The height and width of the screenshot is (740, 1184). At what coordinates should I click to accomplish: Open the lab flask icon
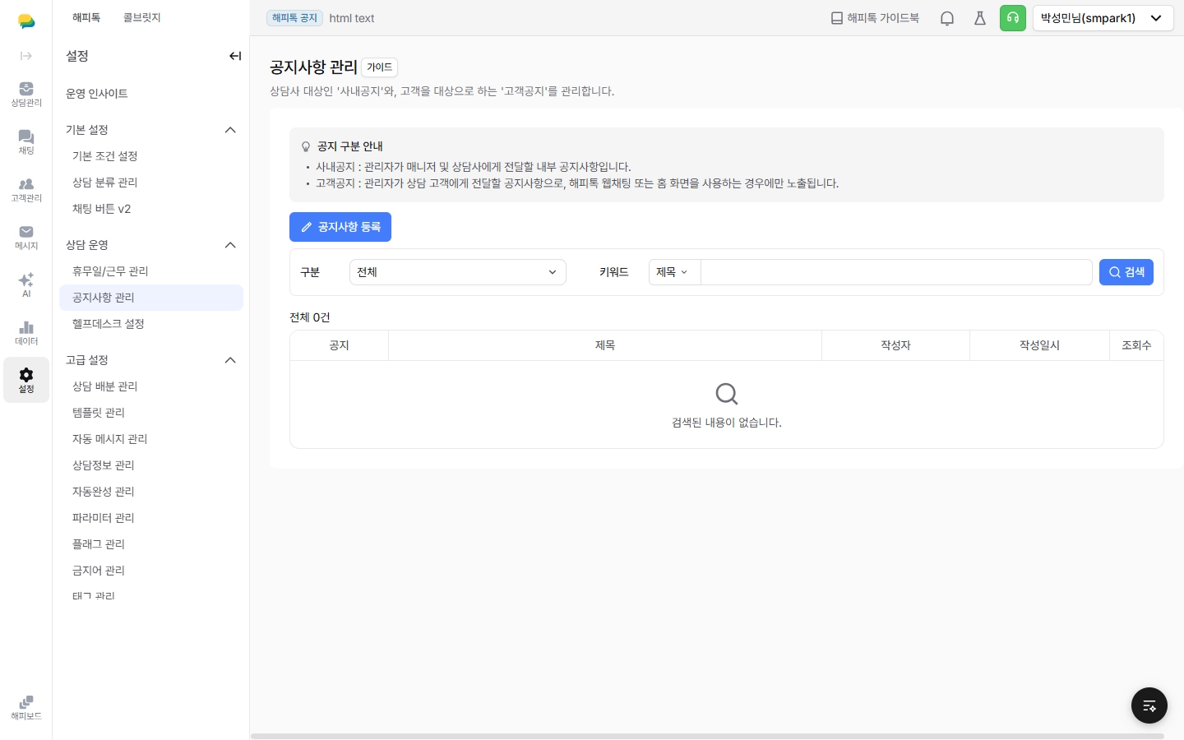pos(980,18)
